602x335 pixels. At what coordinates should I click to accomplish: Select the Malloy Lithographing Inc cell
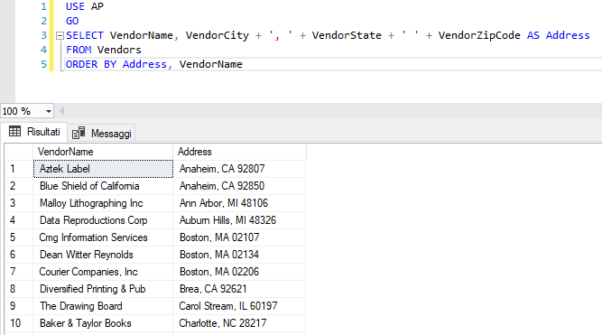[103, 203]
